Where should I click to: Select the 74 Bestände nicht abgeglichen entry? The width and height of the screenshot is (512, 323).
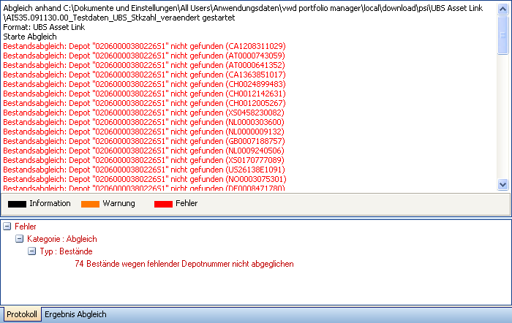click(x=184, y=264)
